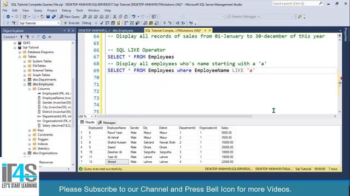Close the SQL Tutorial Complete query tab
Image resolution: width=350 pixels, height=196 pixels.
[210, 30]
